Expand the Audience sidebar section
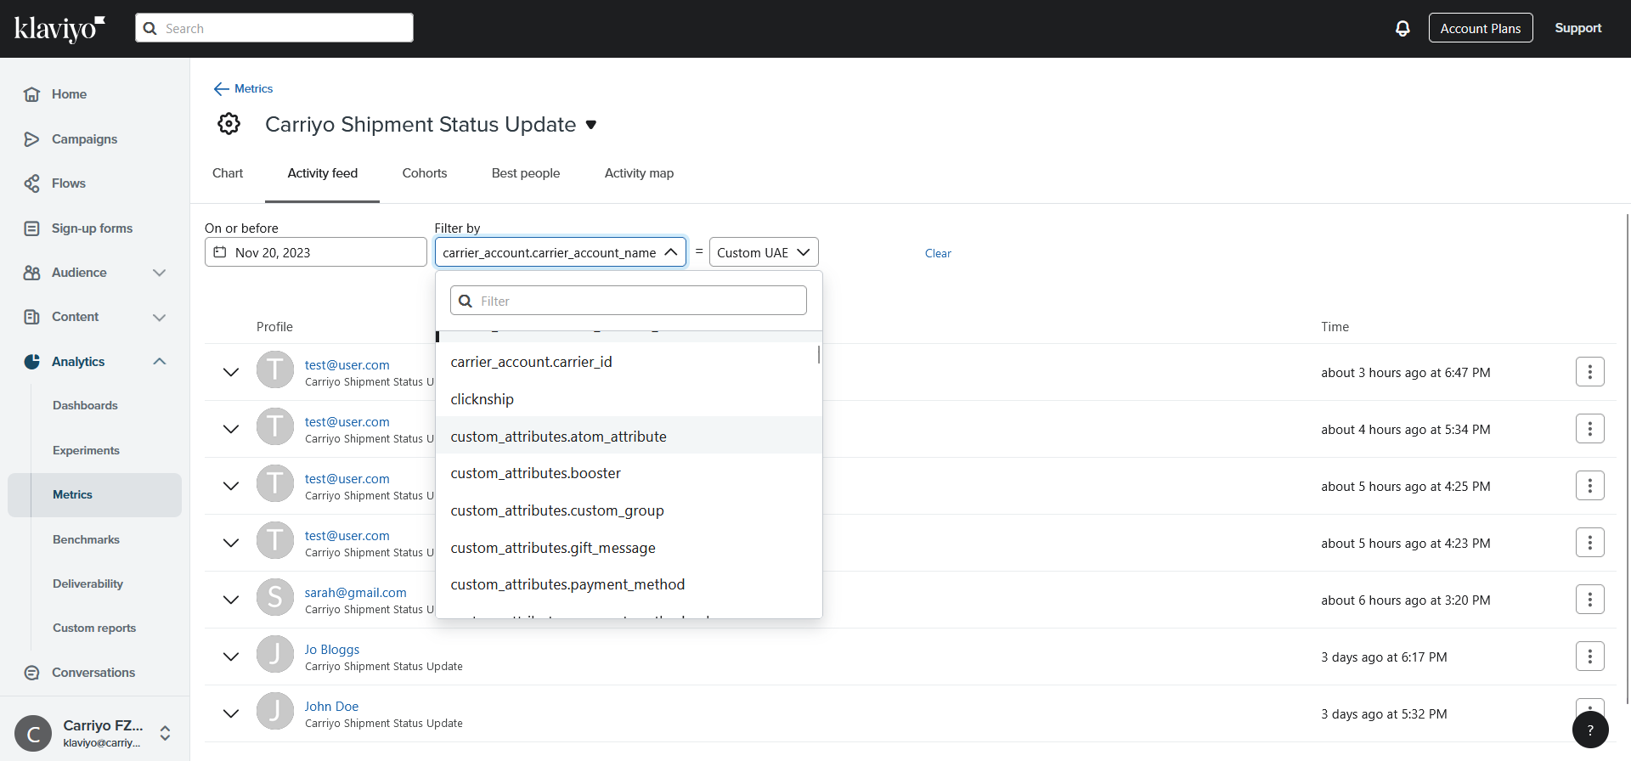This screenshot has height=761, width=1631. tap(159, 273)
